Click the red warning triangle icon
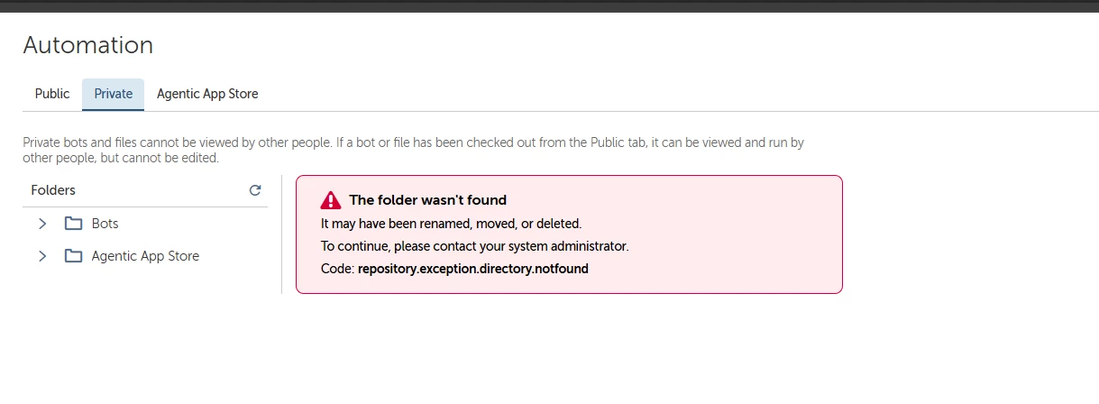 click(331, 200)
